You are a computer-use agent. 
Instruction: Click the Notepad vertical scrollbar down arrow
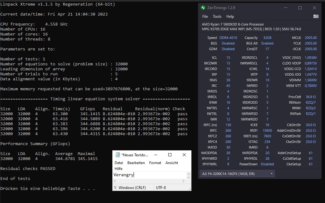click(x=189, y=177)
